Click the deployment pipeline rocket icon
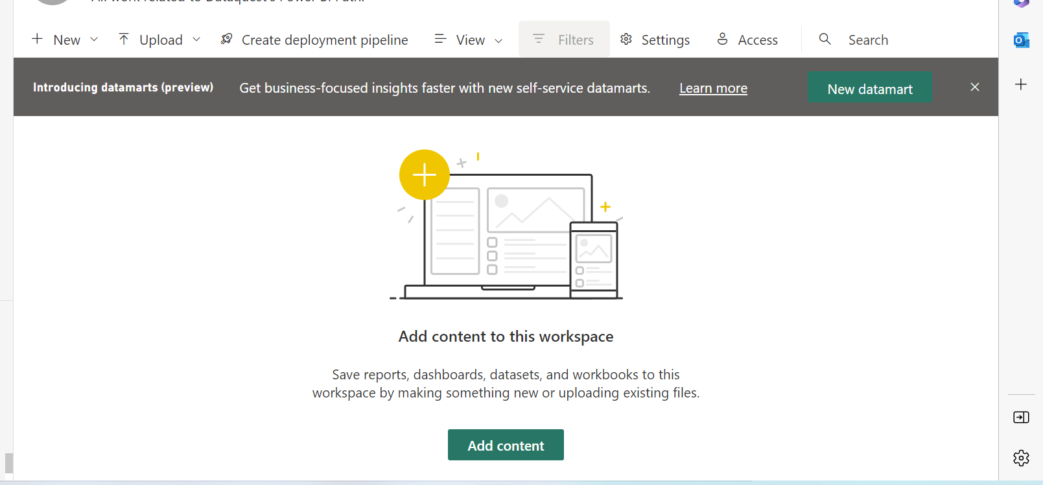Viewport: 1043px width, 485px height. click(x=226, y=39)
